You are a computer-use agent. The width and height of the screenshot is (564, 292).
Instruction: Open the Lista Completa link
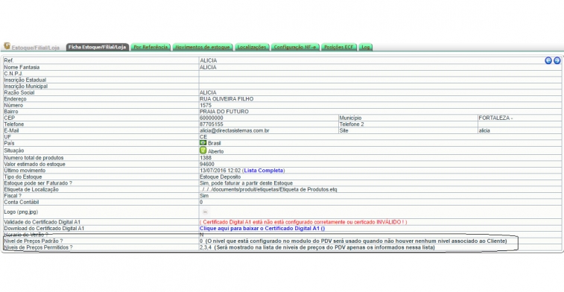tap(264, 171)
